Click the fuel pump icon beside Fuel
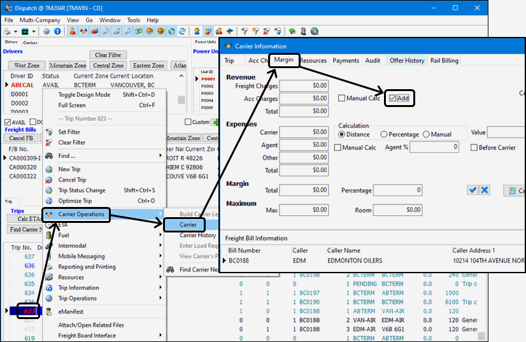This screenshot has width=526, height=342. point(49,235)
